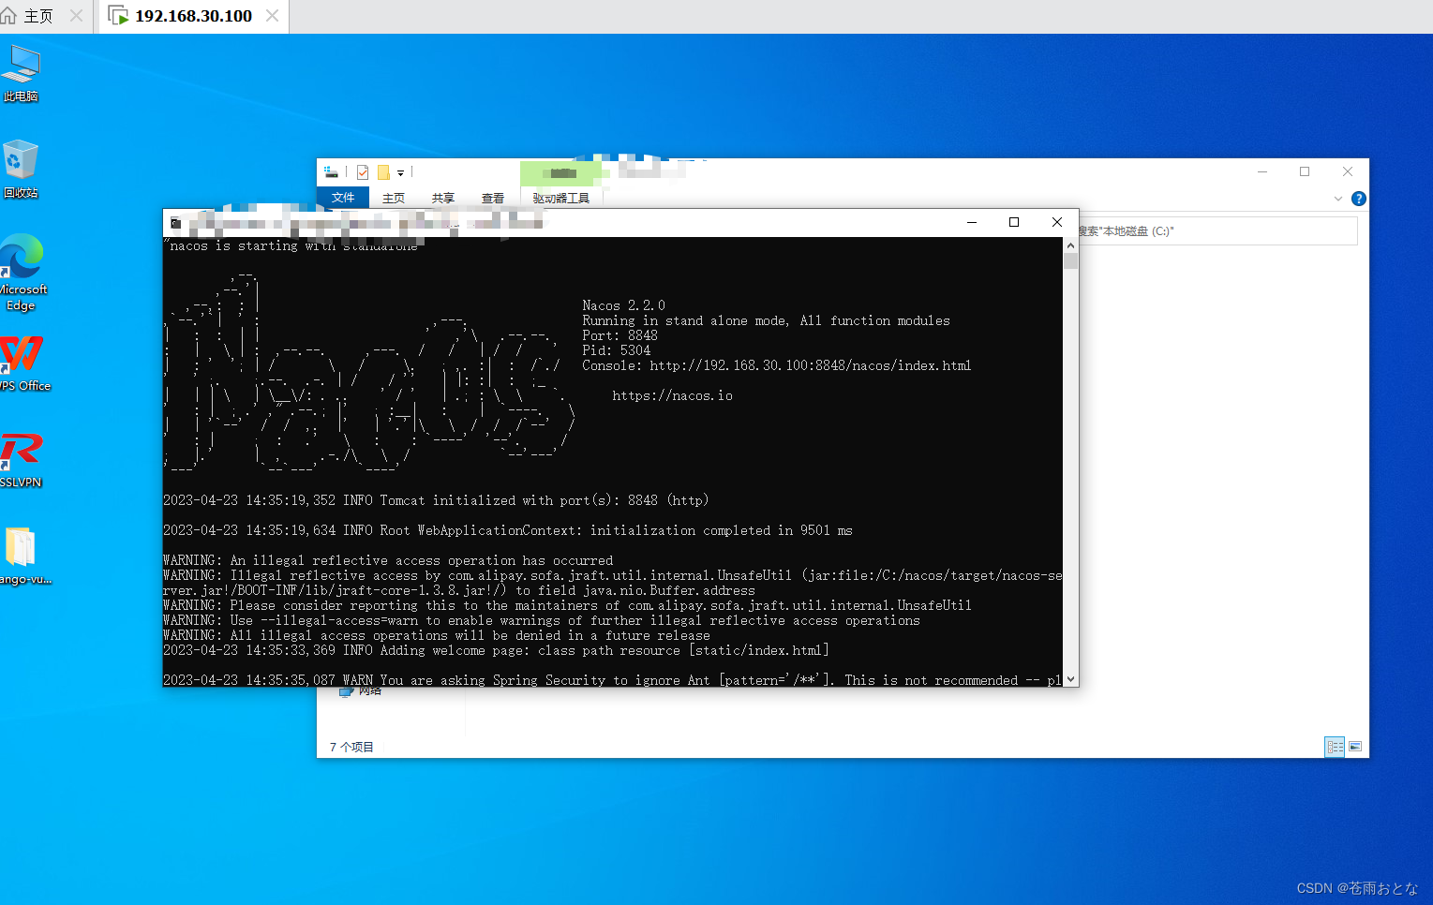
Task: Switch Explorer to large icons view
Action: [x=1355, y=747]
